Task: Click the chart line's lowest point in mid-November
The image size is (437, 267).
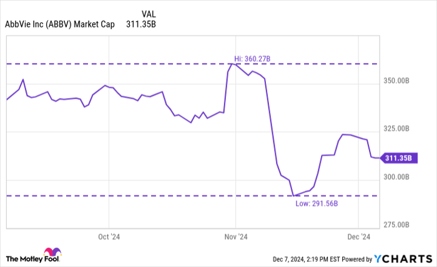Action: pyautogui.click(x=293, y=196)
